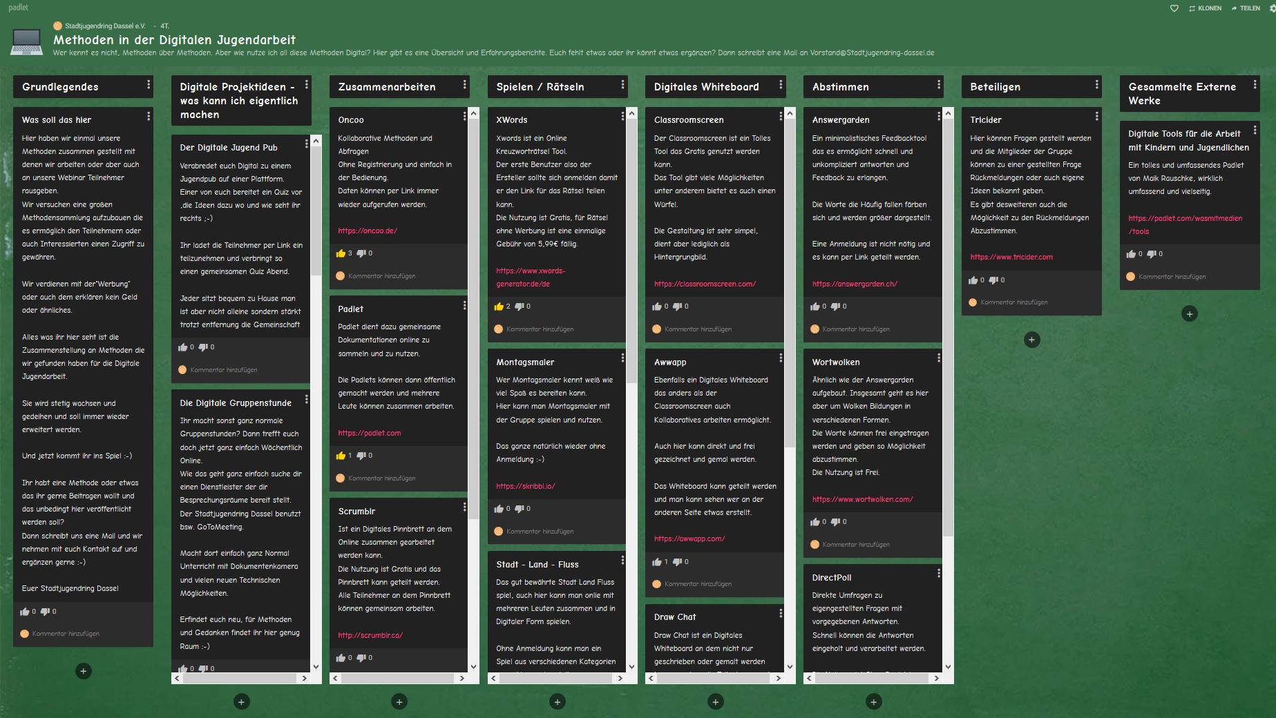Open Digitale Projektideen column options menu
Screen dimensions: 1276x718
(x=307, y=84)
